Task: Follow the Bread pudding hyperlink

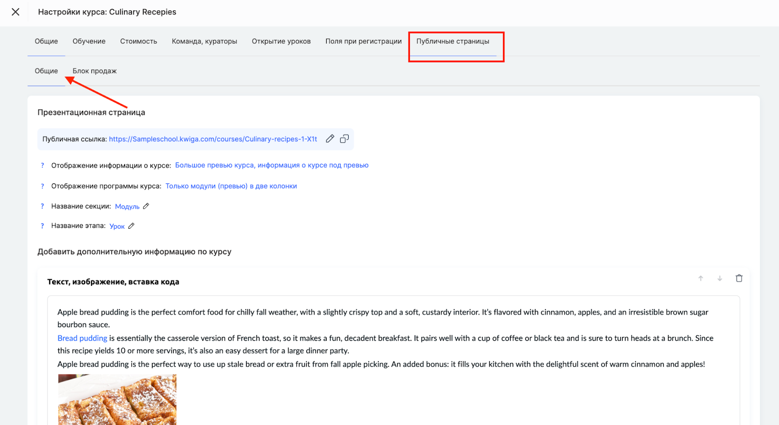Action: (x=82, y=338)
